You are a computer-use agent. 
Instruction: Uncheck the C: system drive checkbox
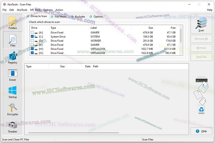pyautogui.click(x=32, y=36)
